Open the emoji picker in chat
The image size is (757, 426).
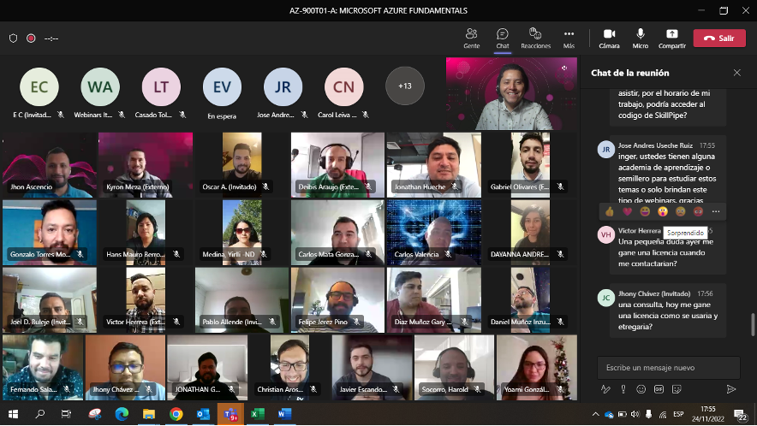(x=641, y=389)
